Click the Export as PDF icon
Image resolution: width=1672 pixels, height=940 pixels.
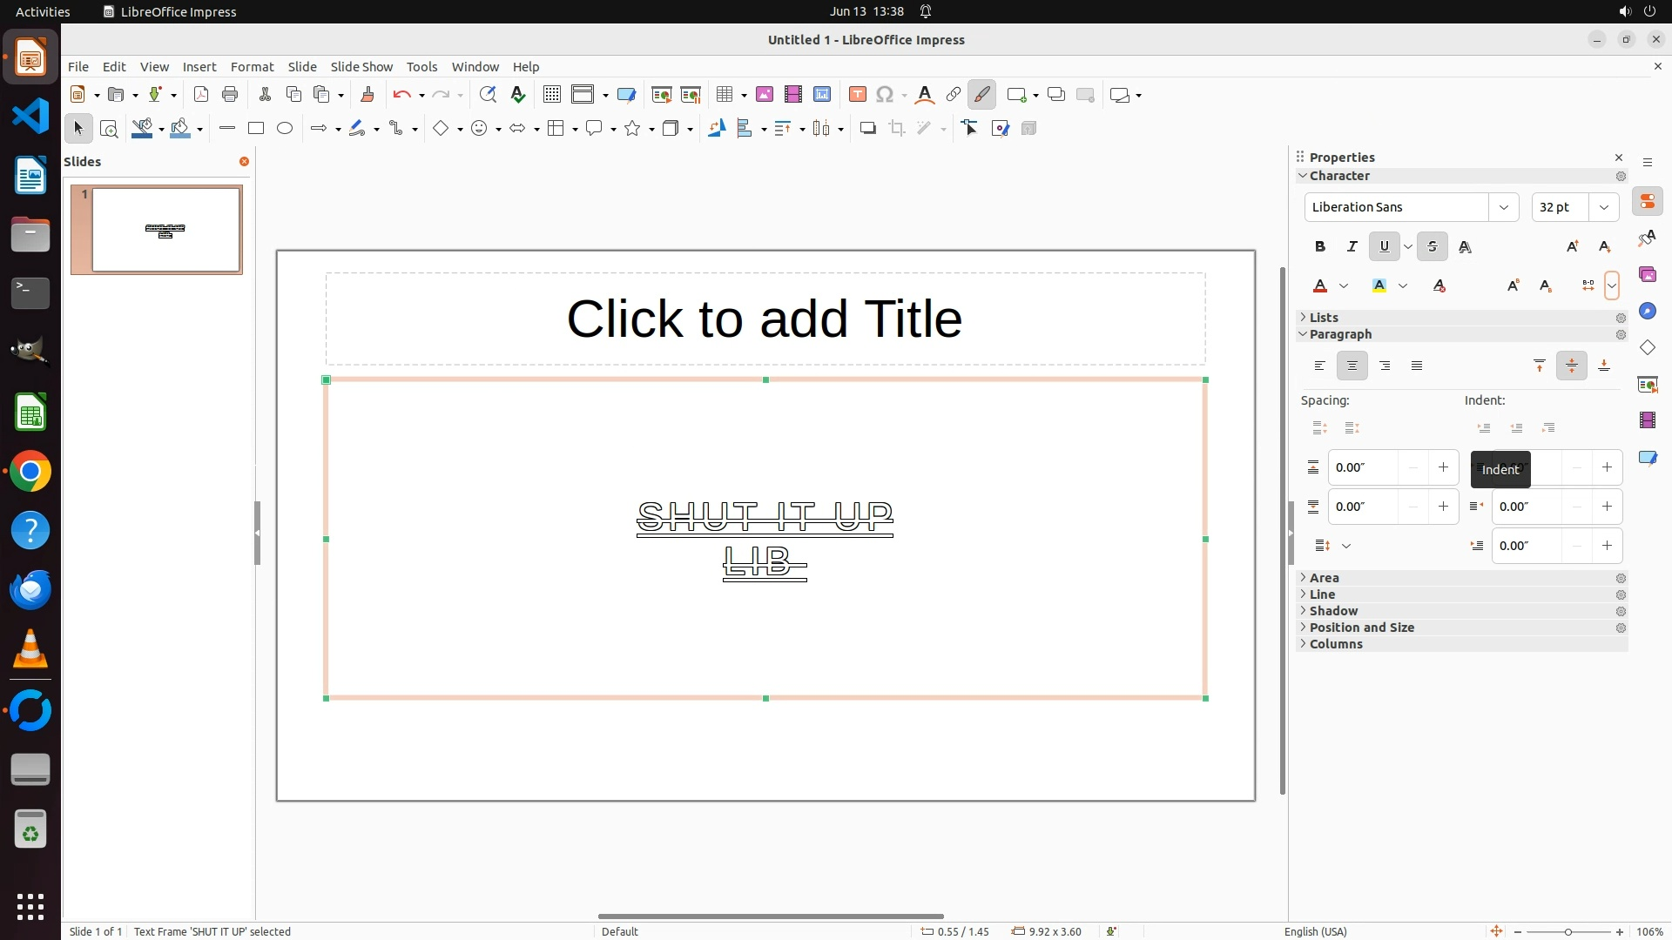tap(201, 94)
